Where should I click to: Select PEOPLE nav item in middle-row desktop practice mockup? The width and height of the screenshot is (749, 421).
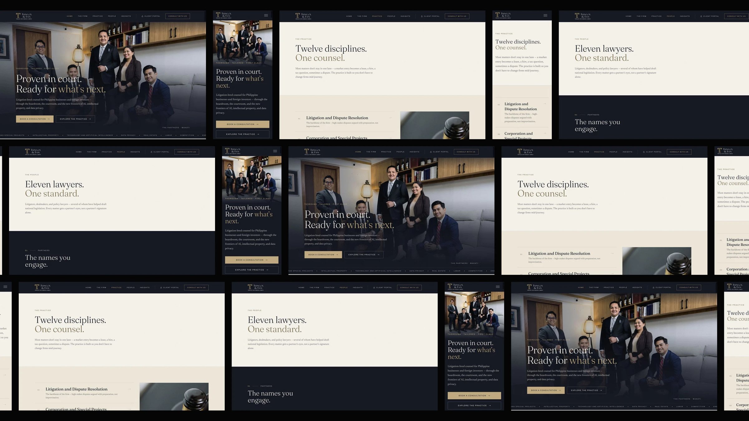point(614,152)
